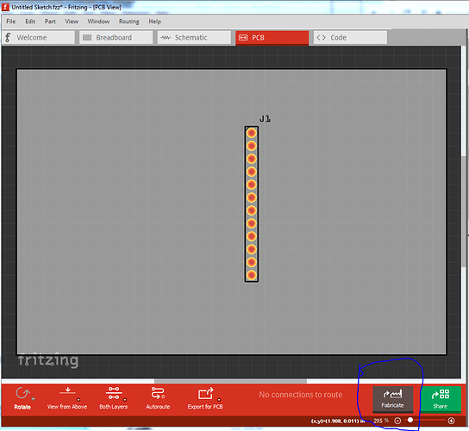Viewport: 469px width, 431px height.
Task: Click the zoom slider handle
Action: pos(410,420)
